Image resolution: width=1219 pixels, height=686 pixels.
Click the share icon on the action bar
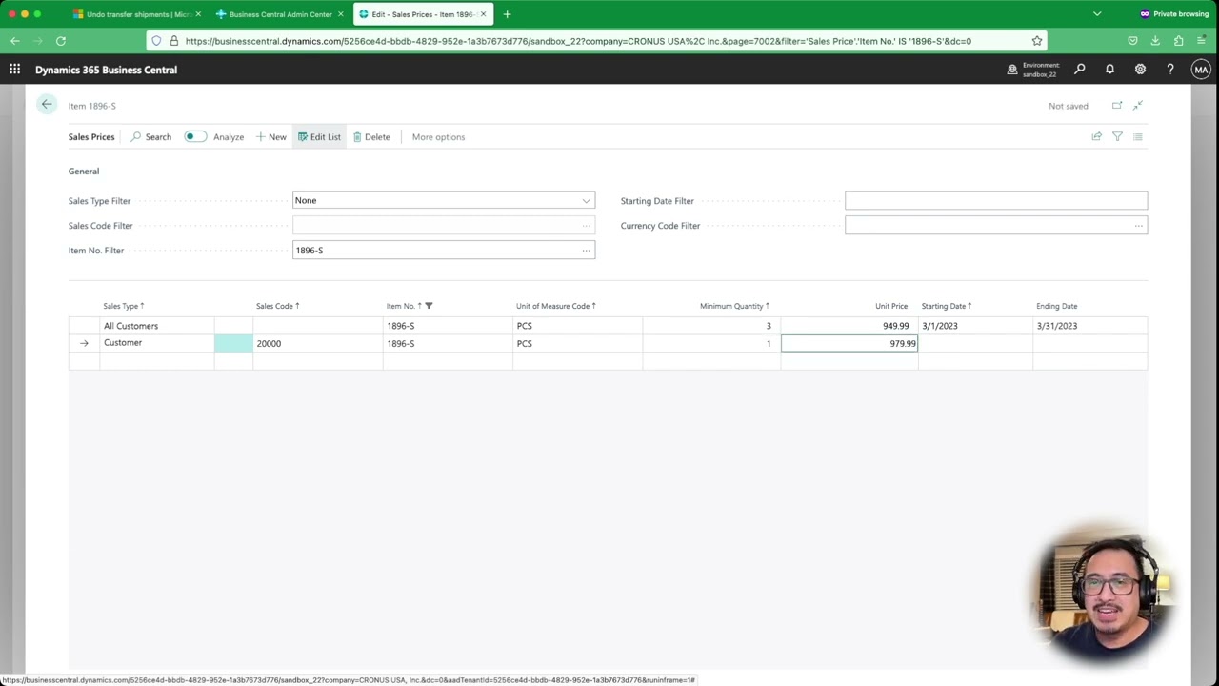(x=1097, y=137)
